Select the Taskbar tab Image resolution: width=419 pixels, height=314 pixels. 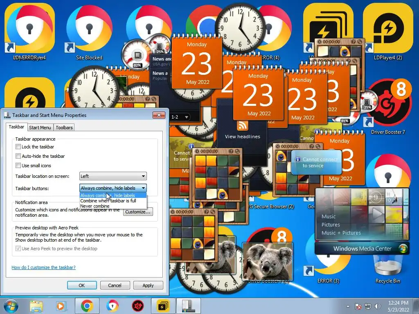coord(16,127)
